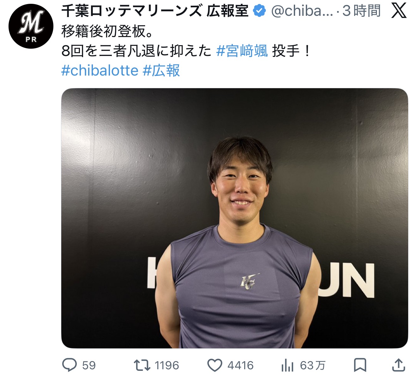Open the reply speech bubble icon
417x380 pixels.
69,365
